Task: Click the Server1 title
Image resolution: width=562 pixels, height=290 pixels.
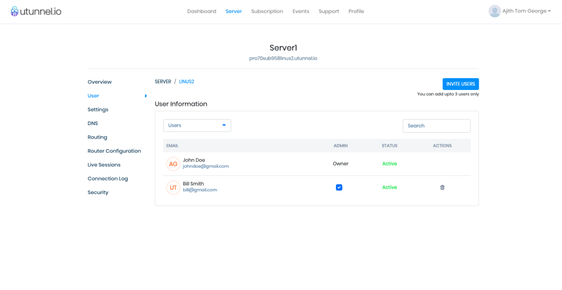Action: (x=283, y=47)
